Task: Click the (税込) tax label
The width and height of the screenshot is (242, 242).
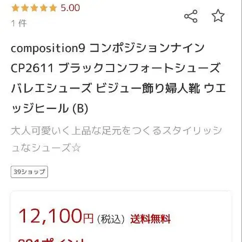Action: point(111,219)
